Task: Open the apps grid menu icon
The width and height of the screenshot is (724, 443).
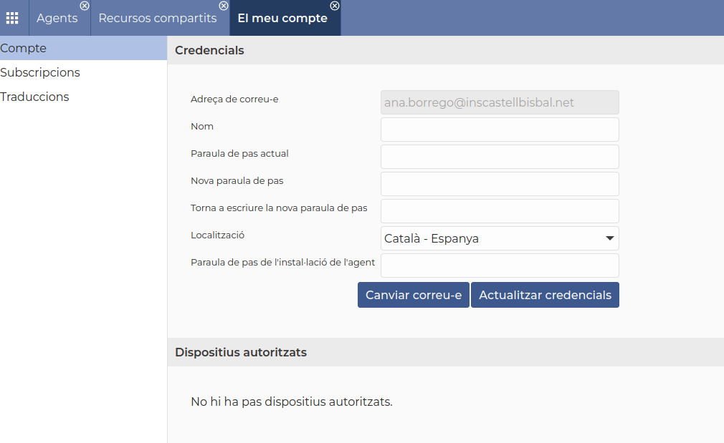Action: pos(12,18)
